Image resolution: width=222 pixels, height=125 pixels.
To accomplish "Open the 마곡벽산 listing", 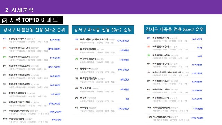I will click(x=84, y=98).
